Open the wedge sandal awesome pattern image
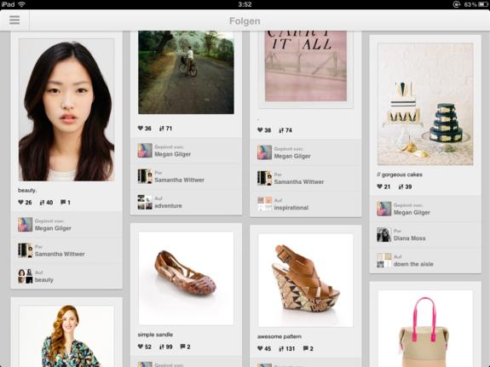Image resolution: width=490 pixels, height=367 pixels. tap(306, 280)
